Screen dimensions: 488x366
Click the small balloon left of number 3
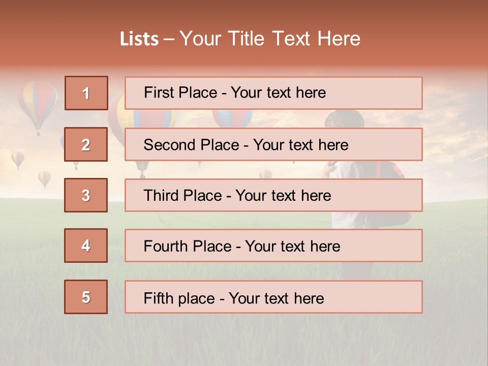click(45, 178)
